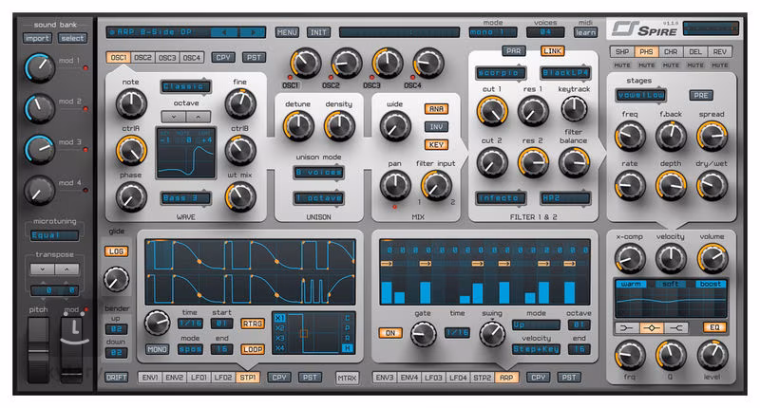Click the INIT button
Viewport: 760px width, 408px height.
click(318, 32)
